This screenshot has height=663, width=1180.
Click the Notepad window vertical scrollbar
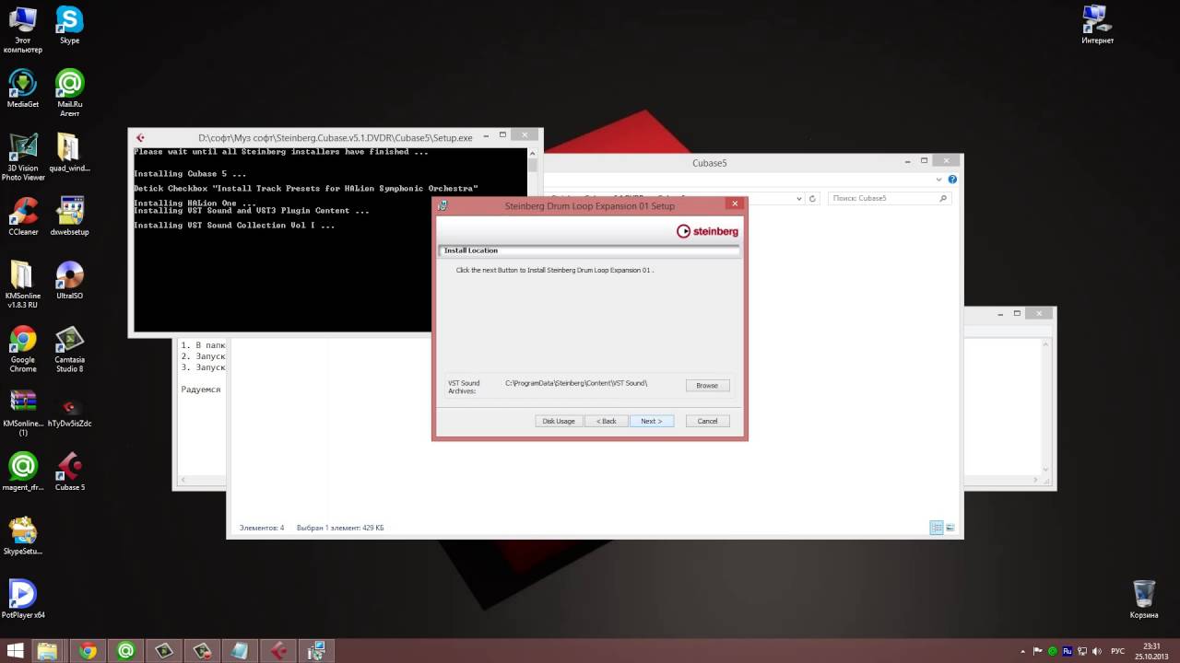(x=1046, y=405)
